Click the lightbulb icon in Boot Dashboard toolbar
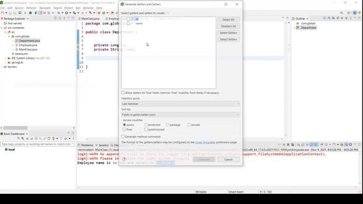 53,138
